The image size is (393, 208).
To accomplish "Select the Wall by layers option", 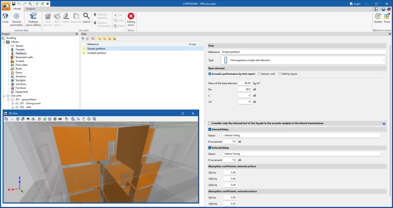I will coord(280,74).
